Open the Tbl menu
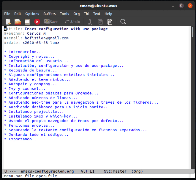This screenshot has width=196, height=180. [86, 14]
